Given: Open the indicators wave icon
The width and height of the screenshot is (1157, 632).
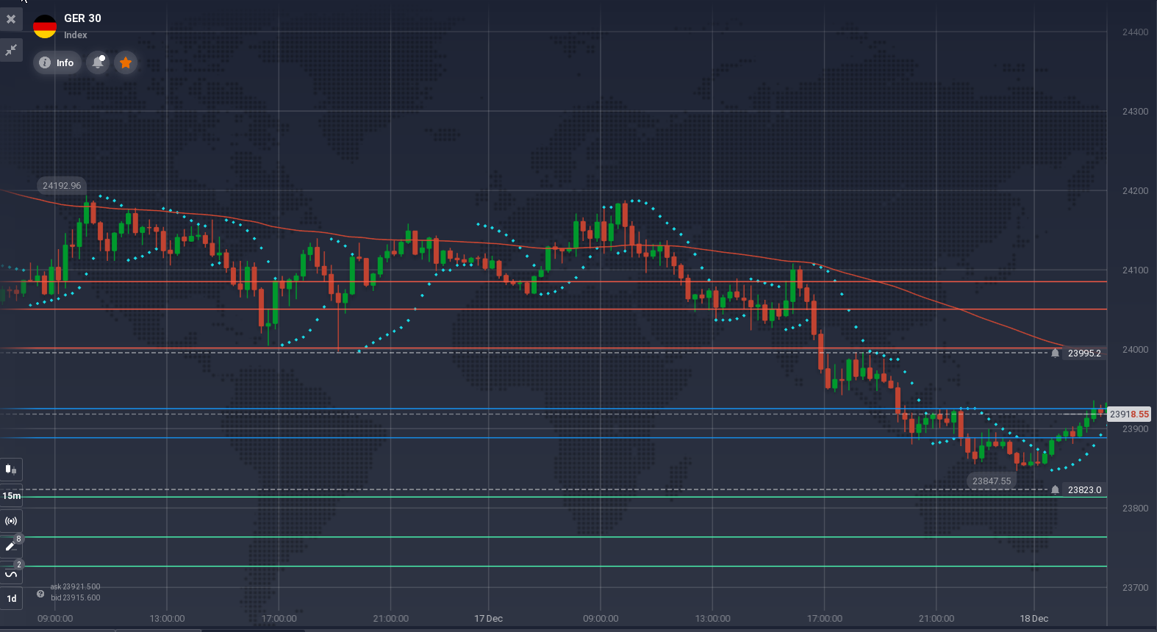Looking at the screenshot, I should (x=11, y=572).
